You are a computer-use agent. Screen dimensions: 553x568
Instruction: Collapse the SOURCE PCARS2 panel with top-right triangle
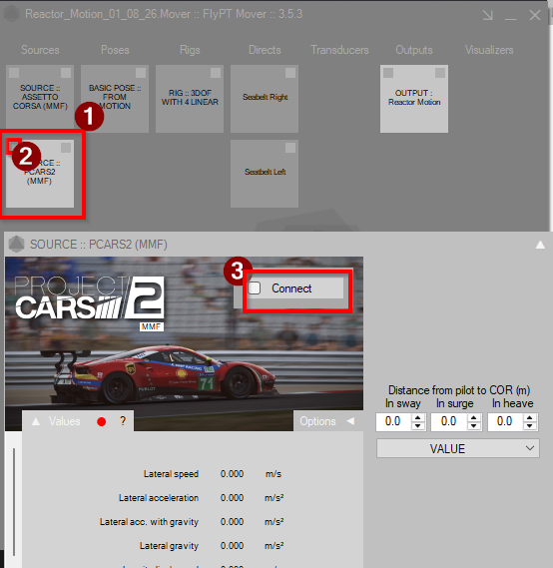[x=540, y=245]
